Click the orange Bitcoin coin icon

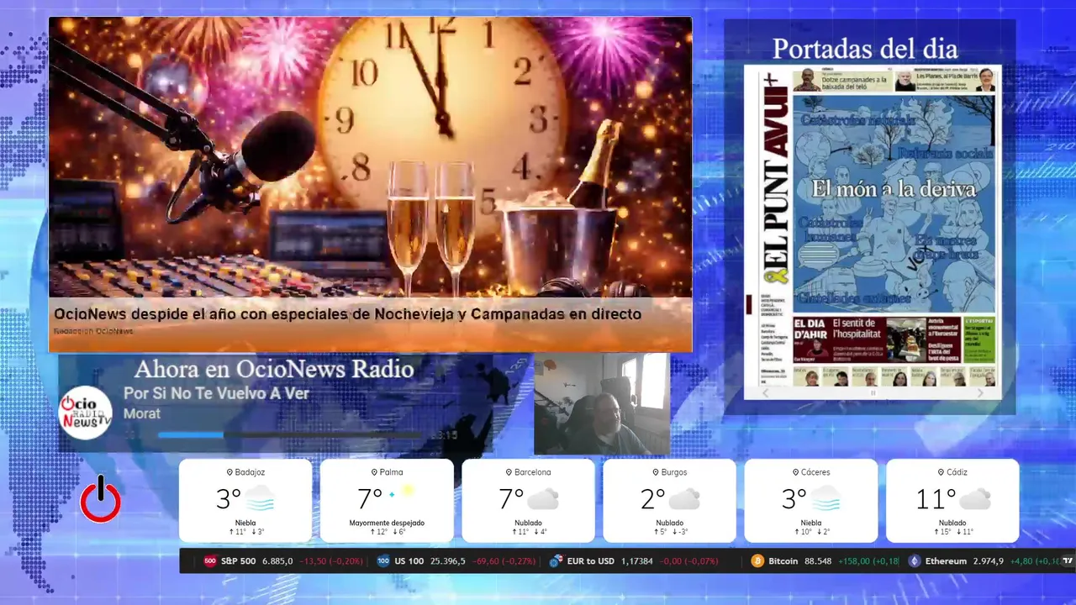[757, 560]
